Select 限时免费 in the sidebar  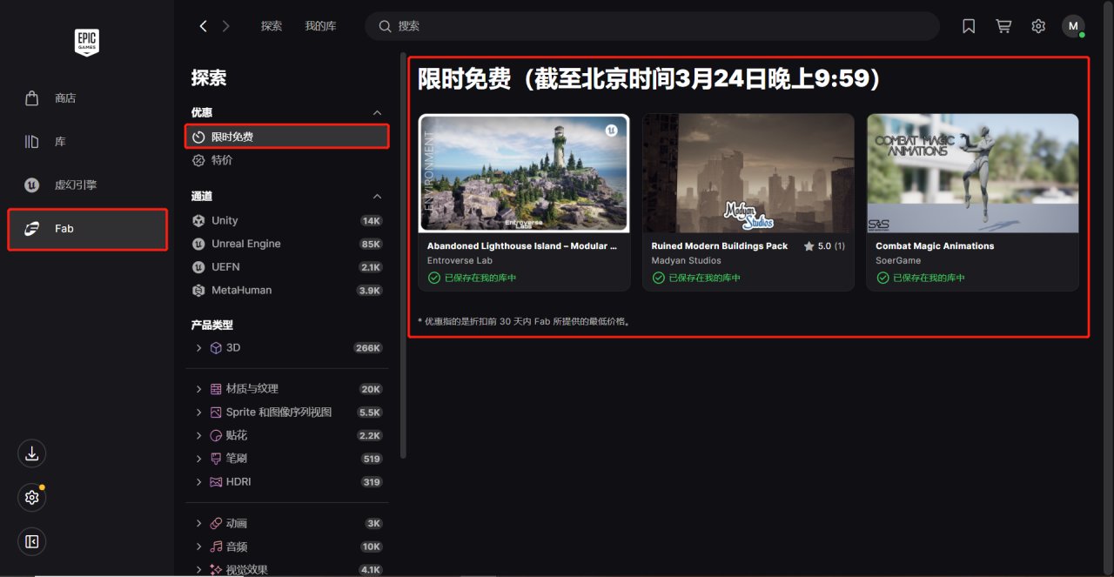click(x=286, y=137)
